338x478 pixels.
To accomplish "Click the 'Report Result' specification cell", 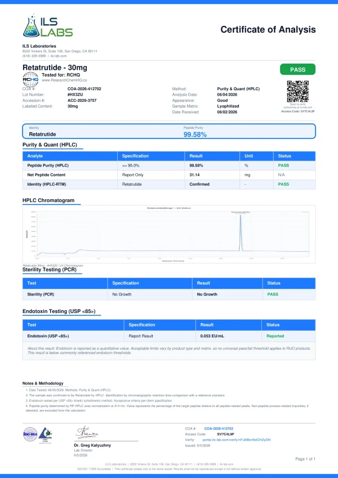I will point(141,336).
